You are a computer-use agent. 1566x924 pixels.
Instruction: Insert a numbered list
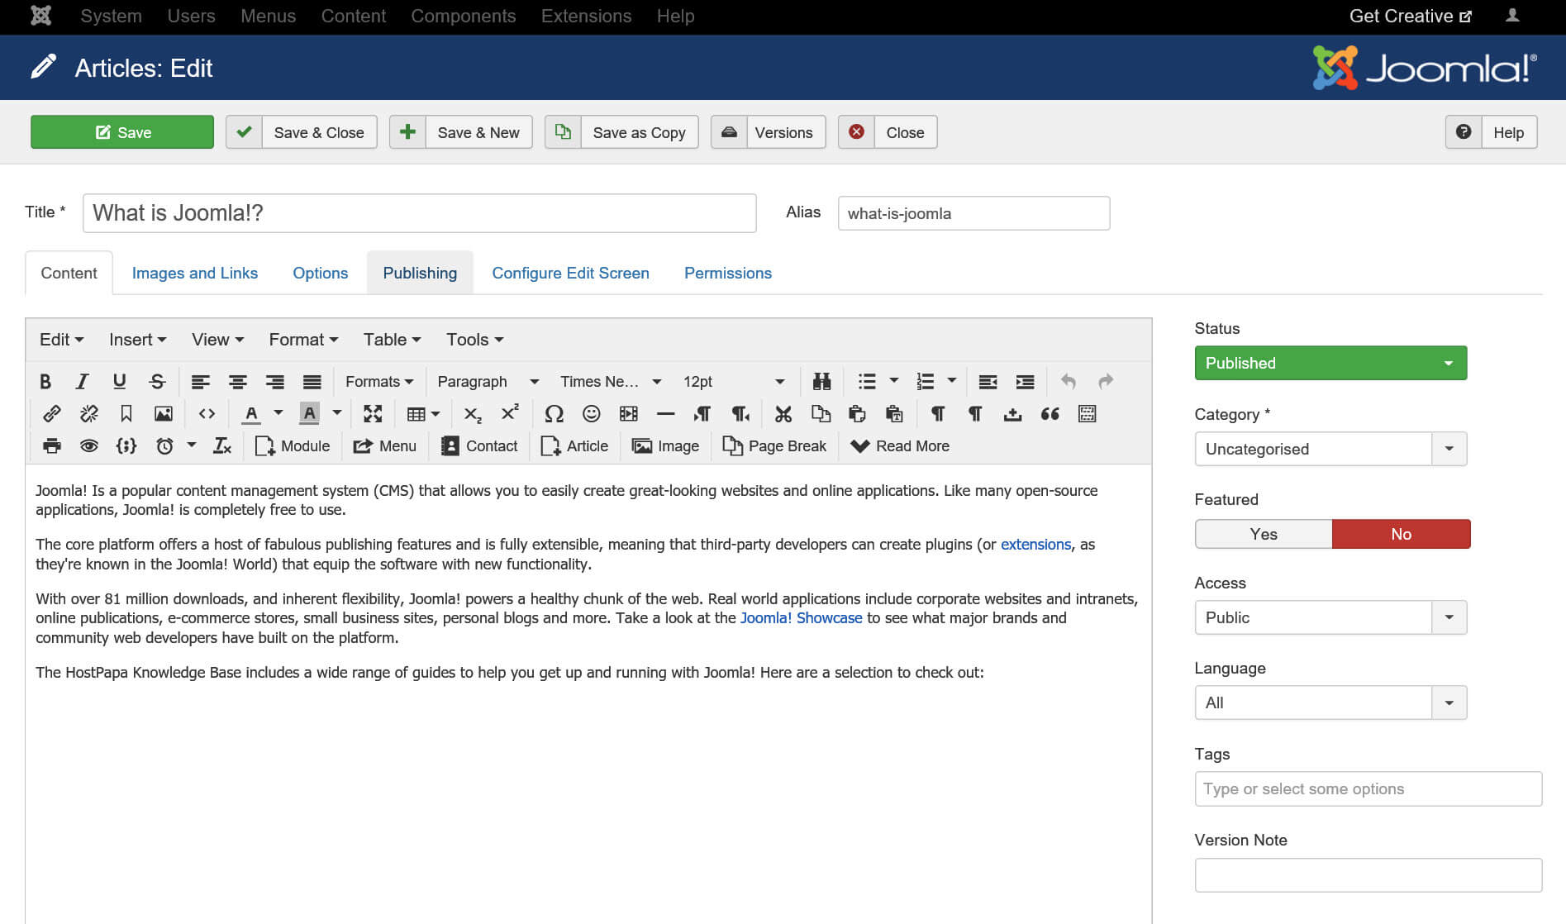925,381
